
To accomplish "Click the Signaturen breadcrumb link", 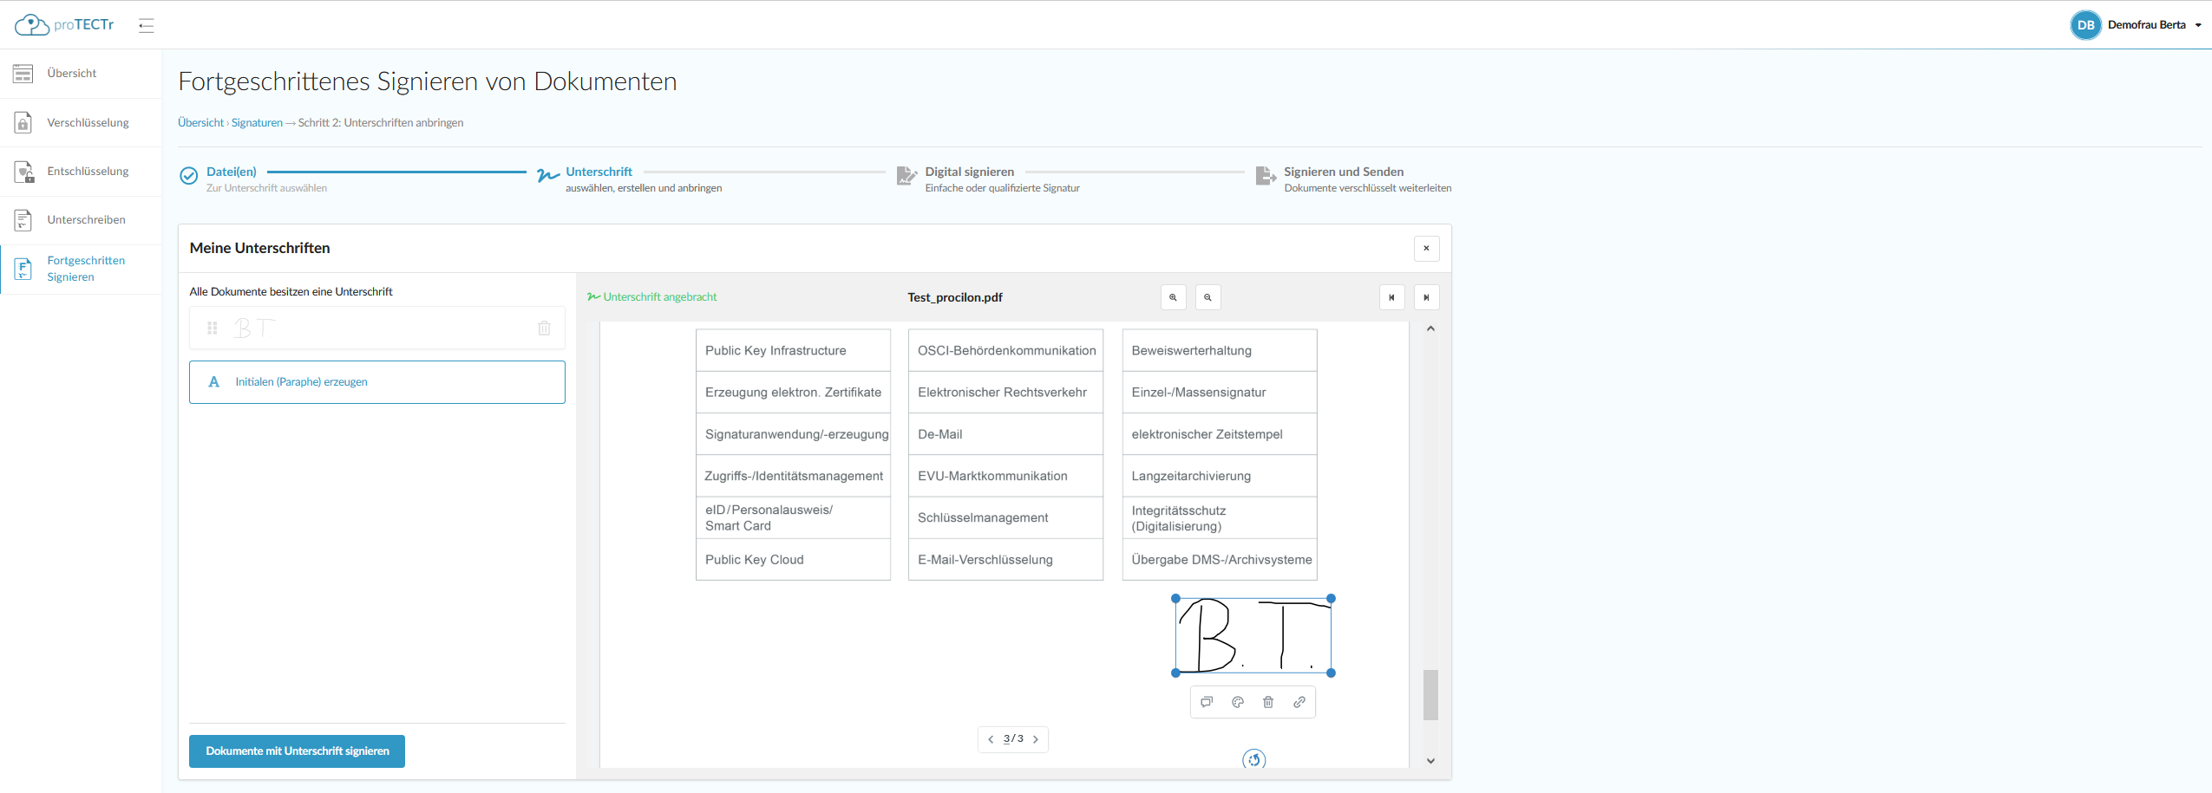I will [x=257, y=123].
